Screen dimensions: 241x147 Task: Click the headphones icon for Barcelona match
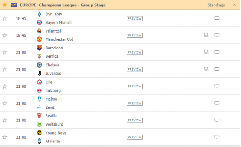point(206,52)
